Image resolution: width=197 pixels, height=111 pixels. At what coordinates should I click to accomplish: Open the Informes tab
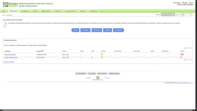[x=82, y=11]
